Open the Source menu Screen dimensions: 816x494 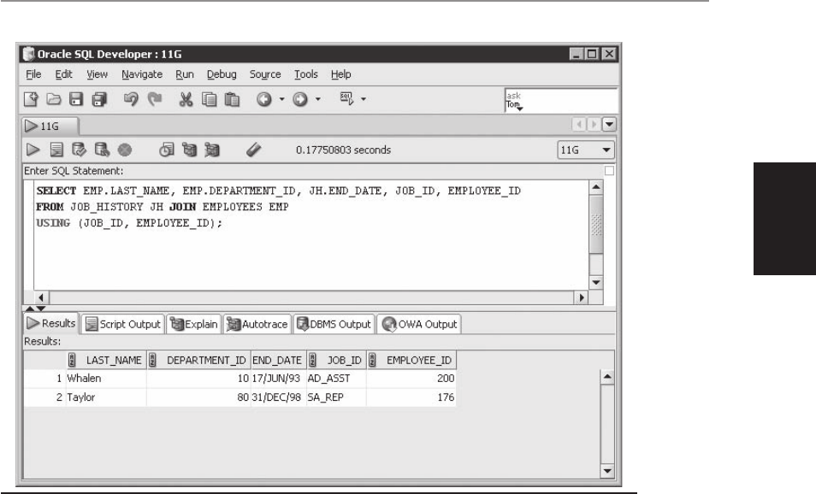point(265,74)
